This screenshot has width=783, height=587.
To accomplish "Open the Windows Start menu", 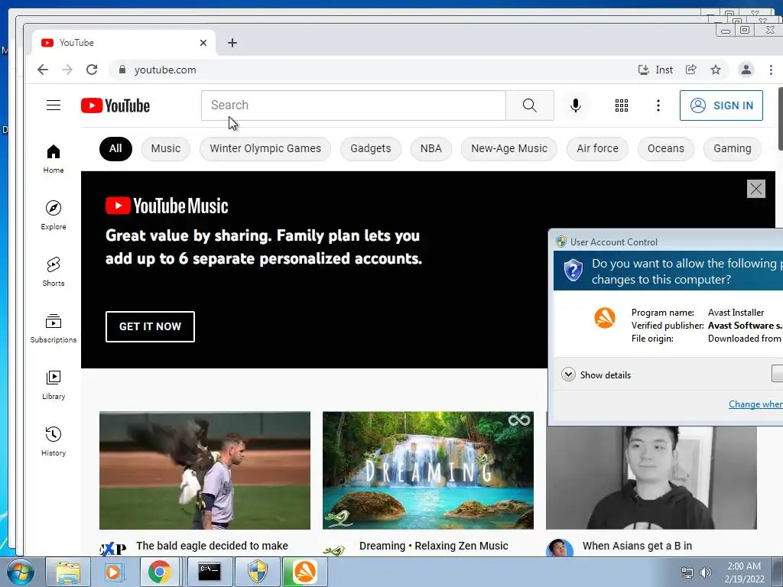I will (19, 572).
